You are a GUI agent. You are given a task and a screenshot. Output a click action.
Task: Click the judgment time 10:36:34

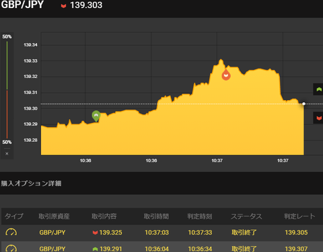[200, 249]
